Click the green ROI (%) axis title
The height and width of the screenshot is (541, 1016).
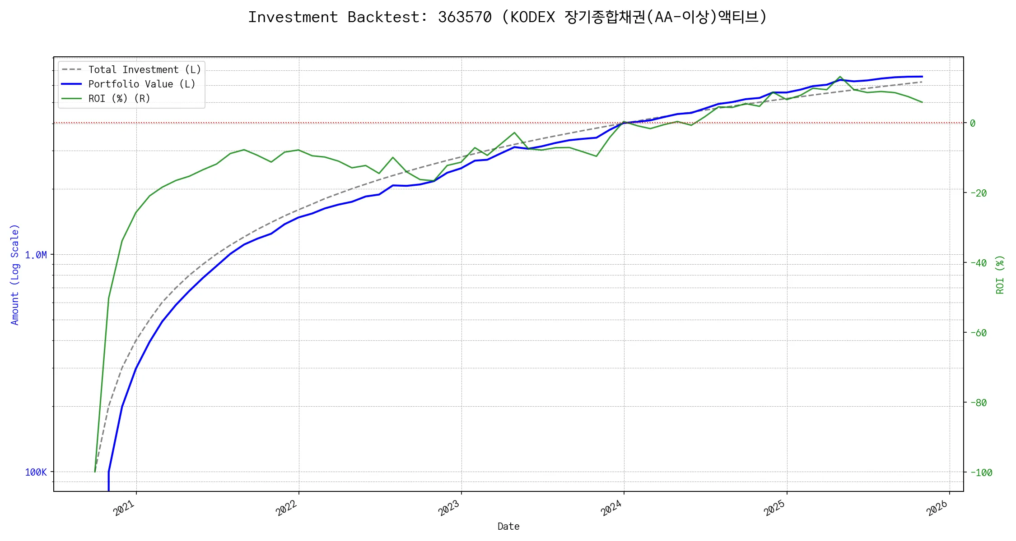click(x=1000, y=275)
